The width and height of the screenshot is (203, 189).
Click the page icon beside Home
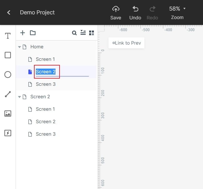coord(24,47)
